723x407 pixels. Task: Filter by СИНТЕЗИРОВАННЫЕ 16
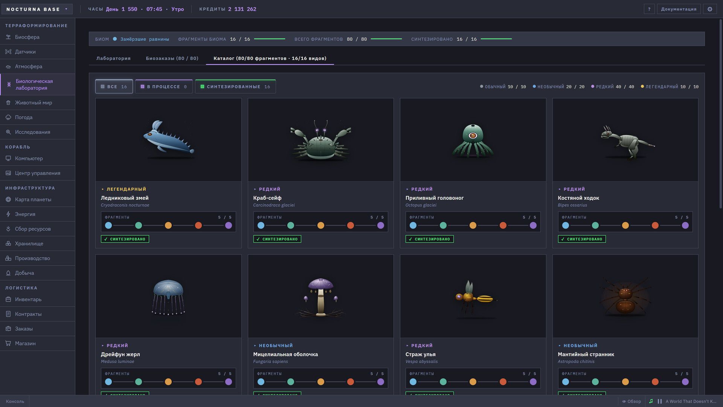click(x=235, y=87)
